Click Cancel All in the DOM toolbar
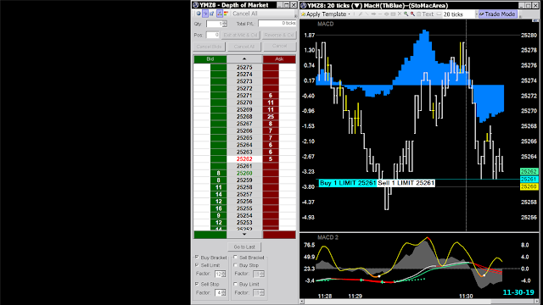Viewport: 543px width, 305px height. [245, 14]
